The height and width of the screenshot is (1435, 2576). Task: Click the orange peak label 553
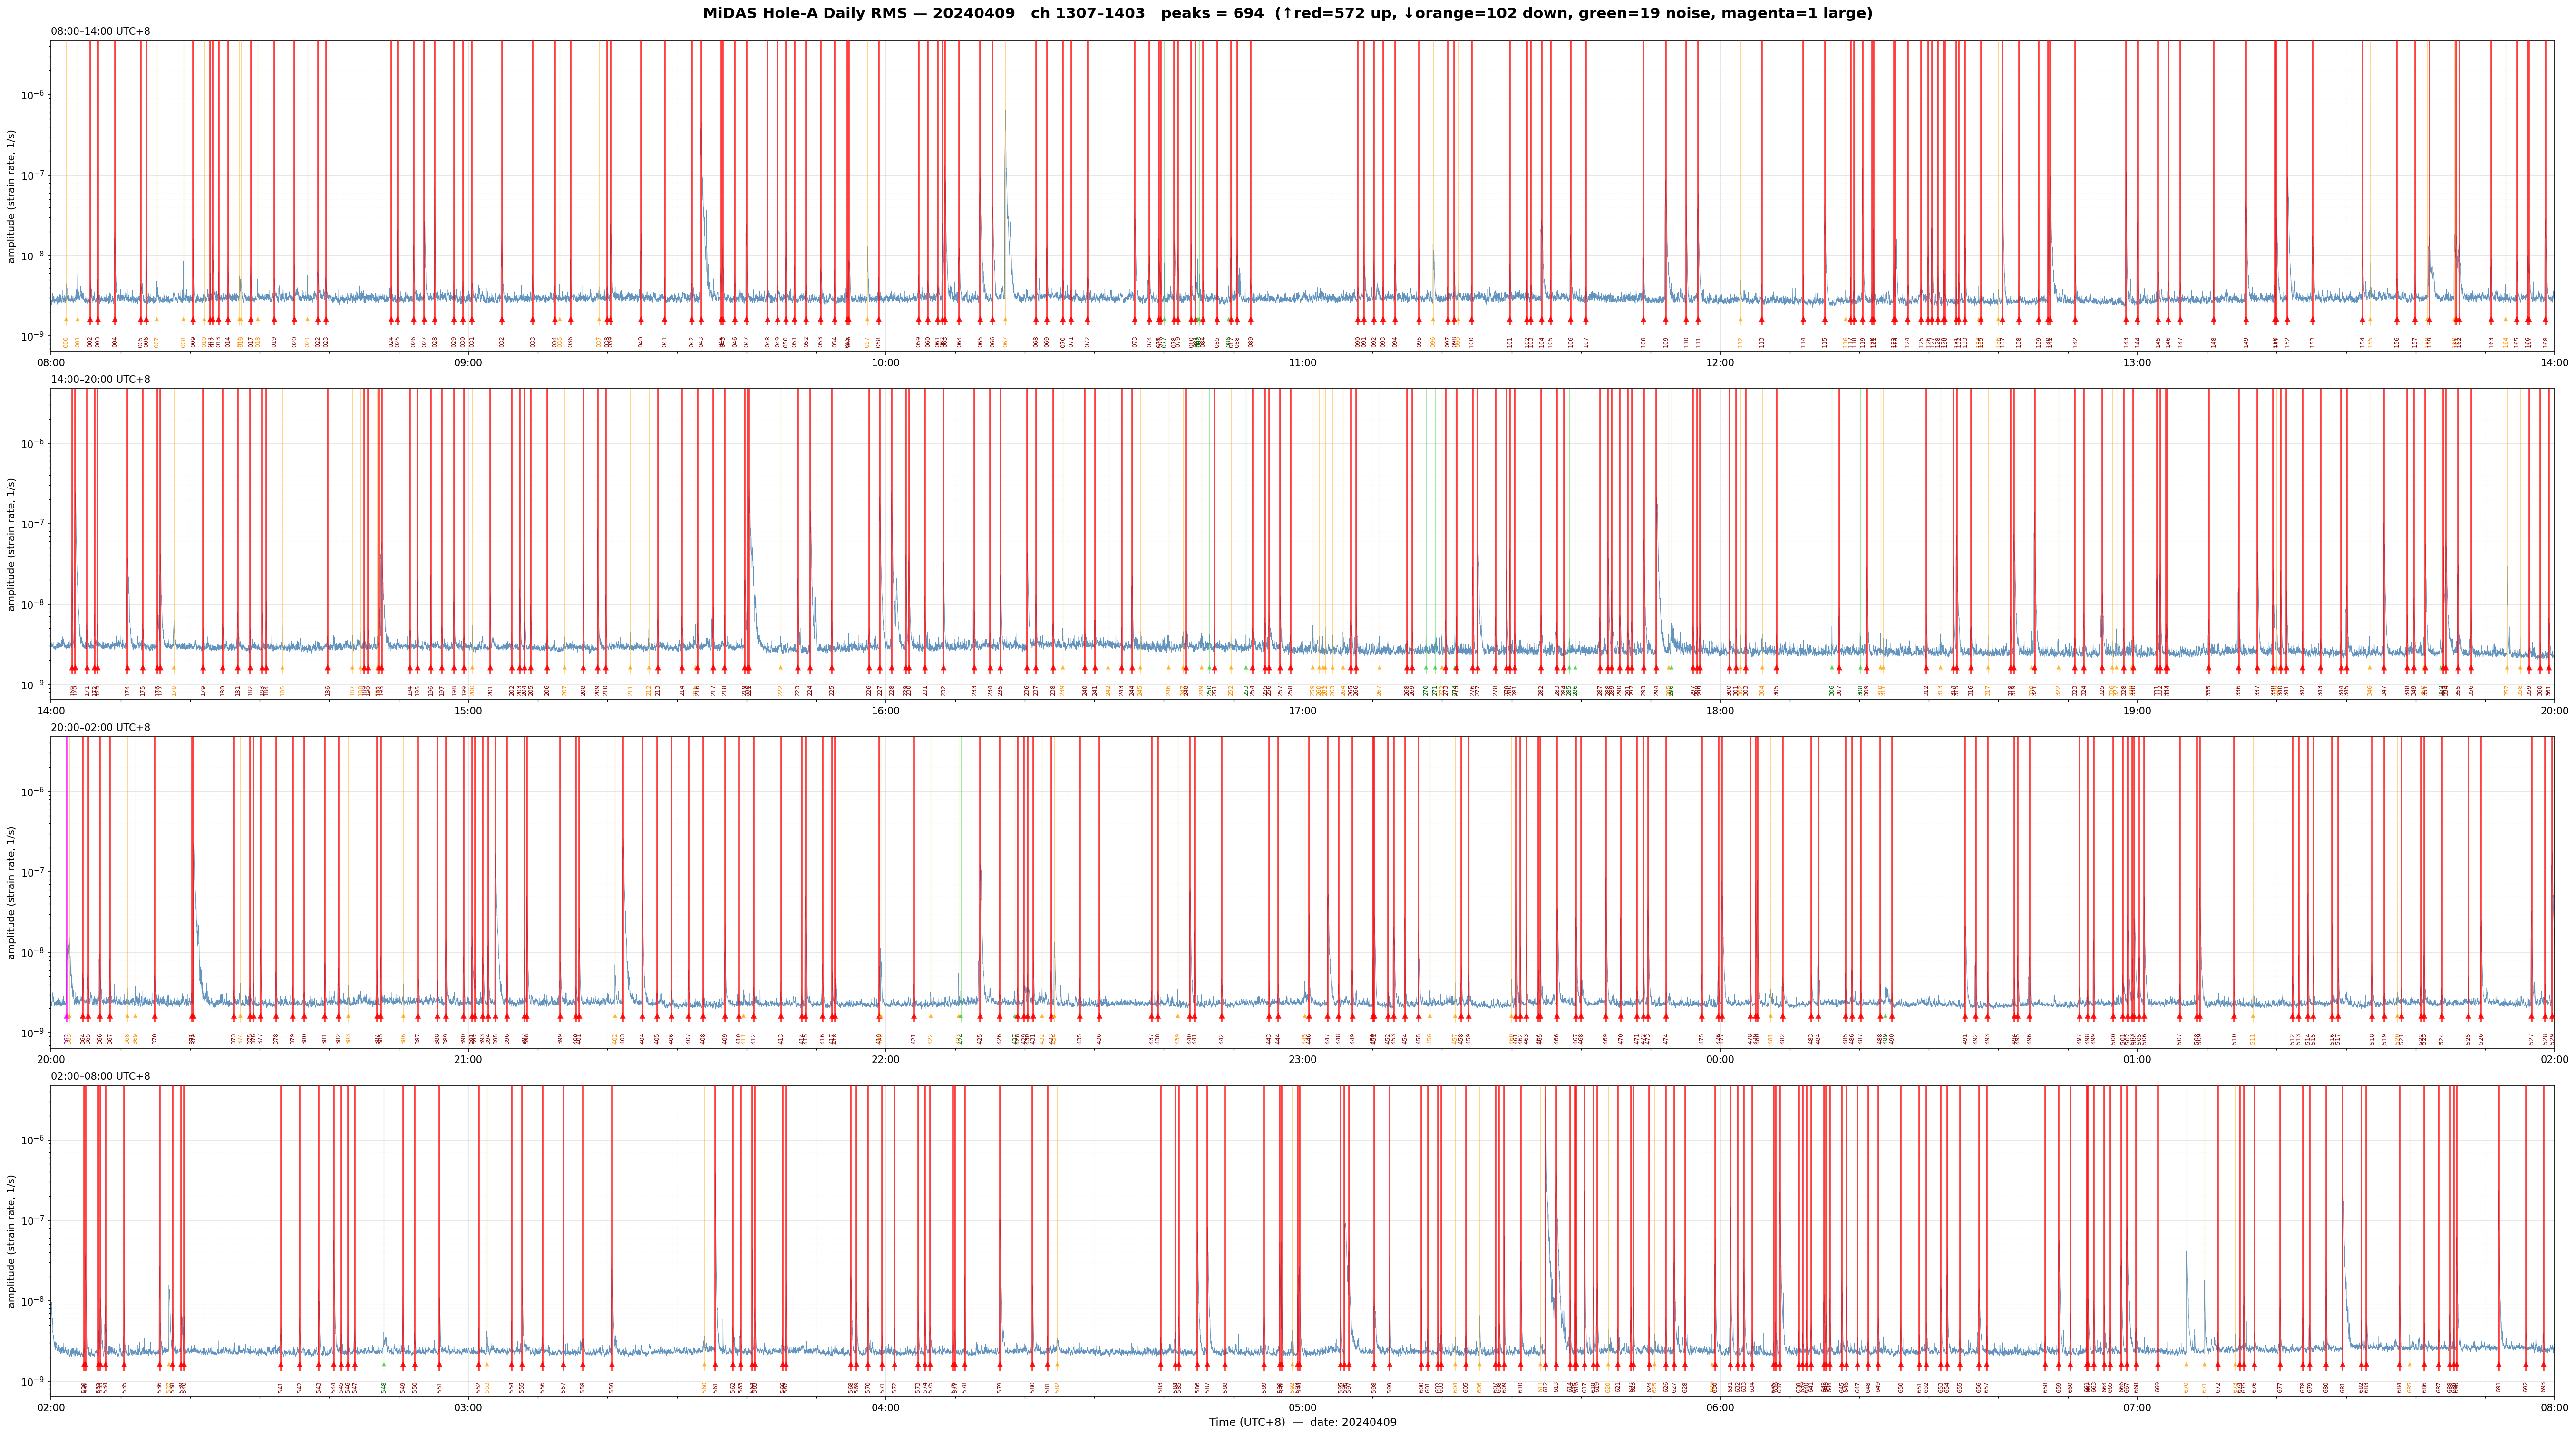point(487,1387)
